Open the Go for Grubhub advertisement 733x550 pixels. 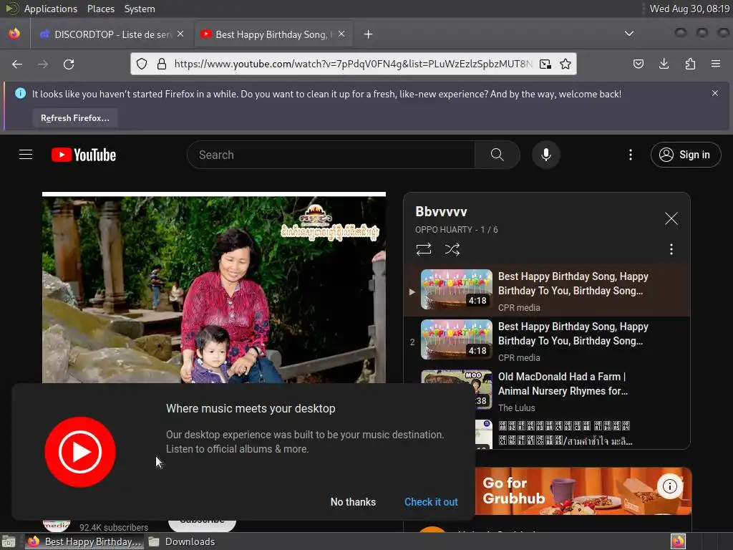click(583, 491)
